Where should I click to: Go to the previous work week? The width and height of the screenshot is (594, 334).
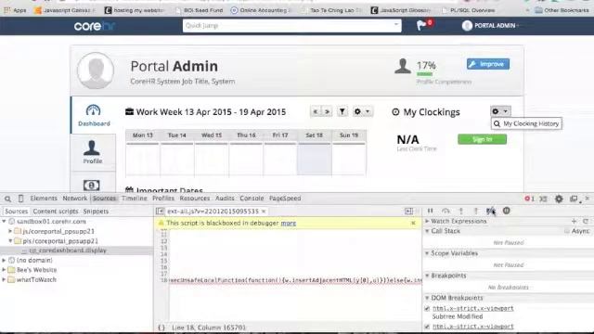(x=316, y=111)
